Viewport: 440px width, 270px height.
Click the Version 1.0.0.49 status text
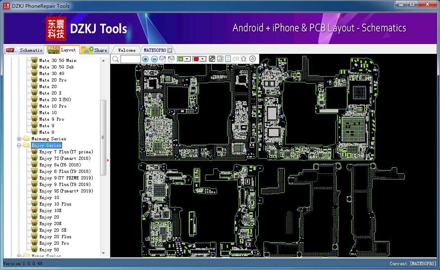click(x=23, y=263)
